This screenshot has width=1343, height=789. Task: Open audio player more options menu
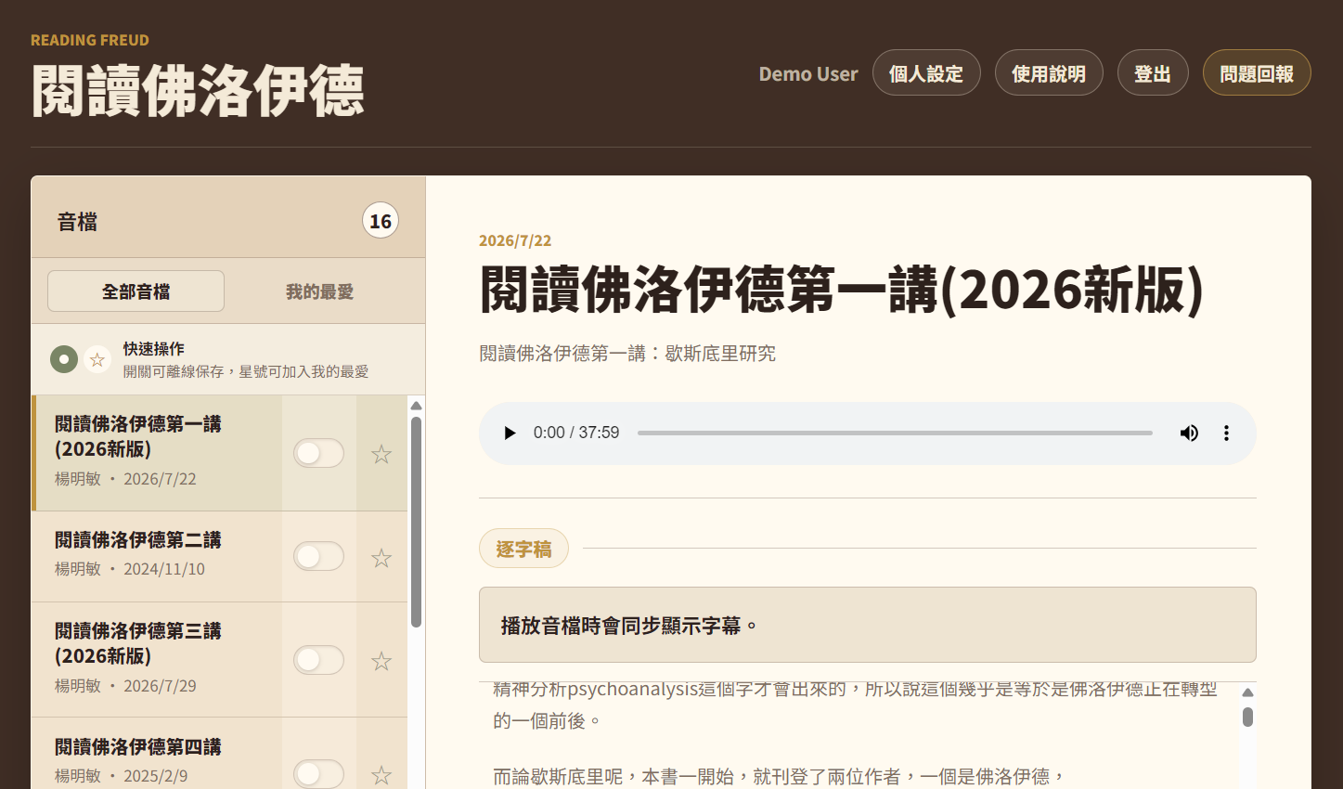1226,433
